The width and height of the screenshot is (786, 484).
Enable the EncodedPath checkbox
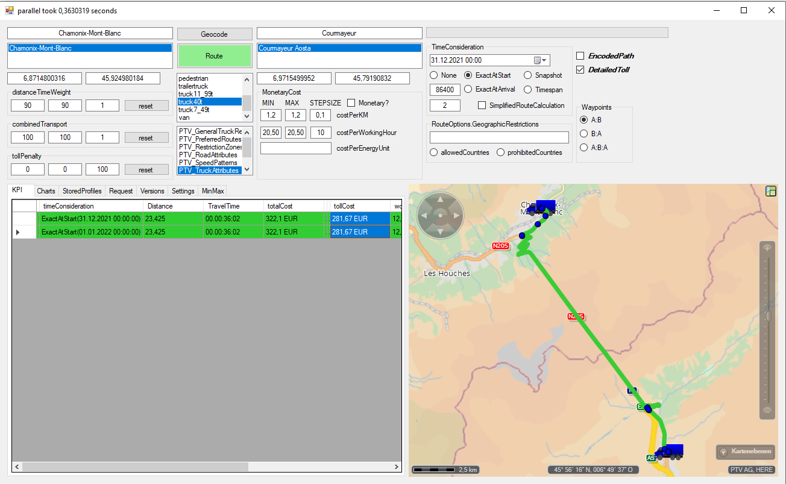point(580,56)
